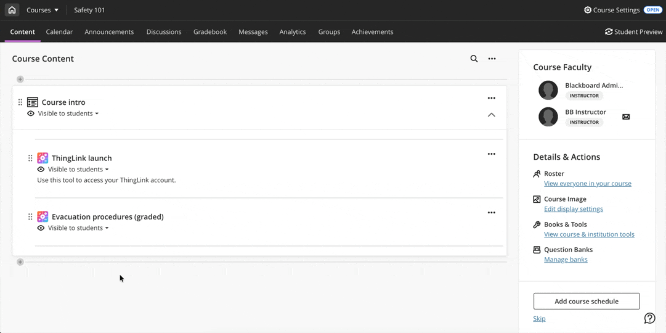Click the Course intro module icon
This screenshot has height=333, width=666.
tap(33, 102)
